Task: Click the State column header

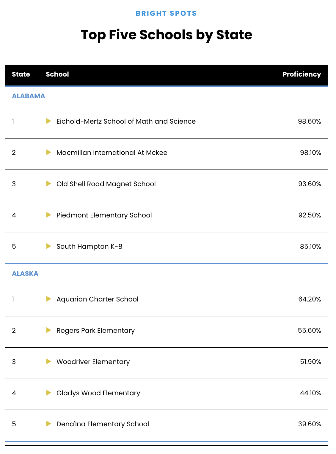Action: [21, 74]
